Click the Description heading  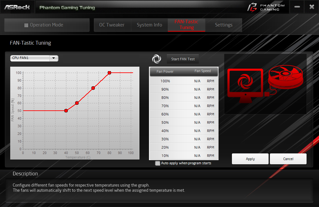click(25, 174)
